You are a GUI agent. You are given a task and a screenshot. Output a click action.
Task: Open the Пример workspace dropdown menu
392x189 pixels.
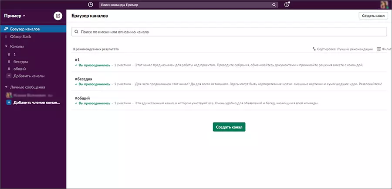15,16
